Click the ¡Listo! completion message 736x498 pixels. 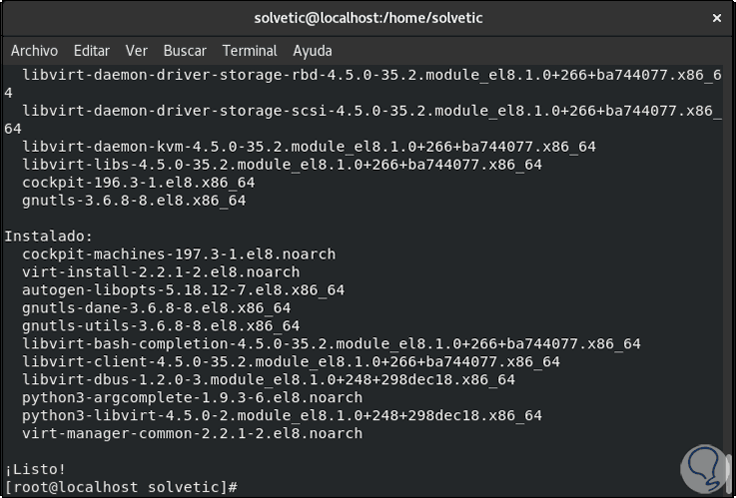(36, 468)
